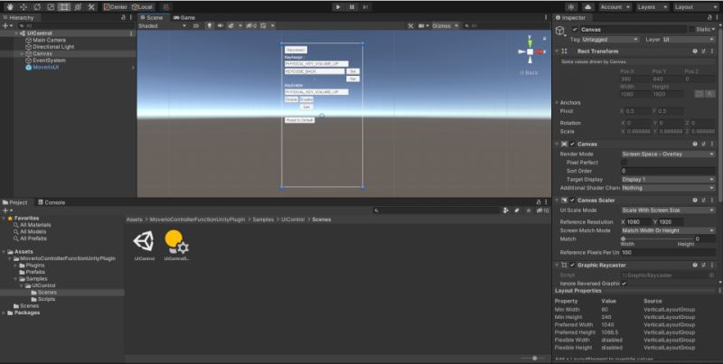Search by label in Project panel
This screenshot has width=723, height=364.
[x=517, y=210]
